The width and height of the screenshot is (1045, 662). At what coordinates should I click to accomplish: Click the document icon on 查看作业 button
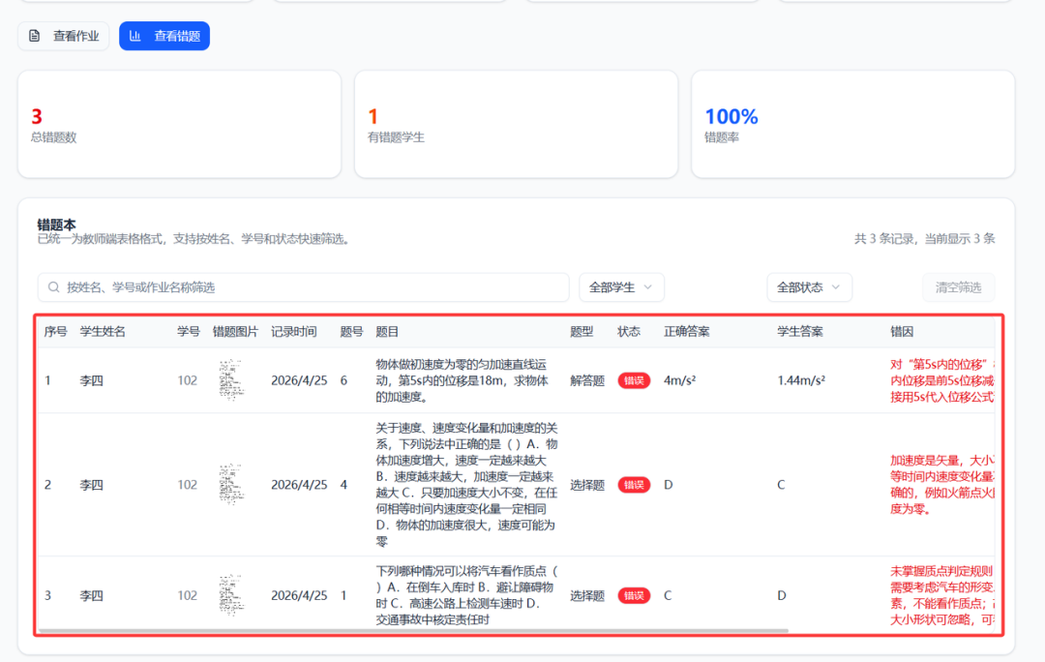click(35, 36)
